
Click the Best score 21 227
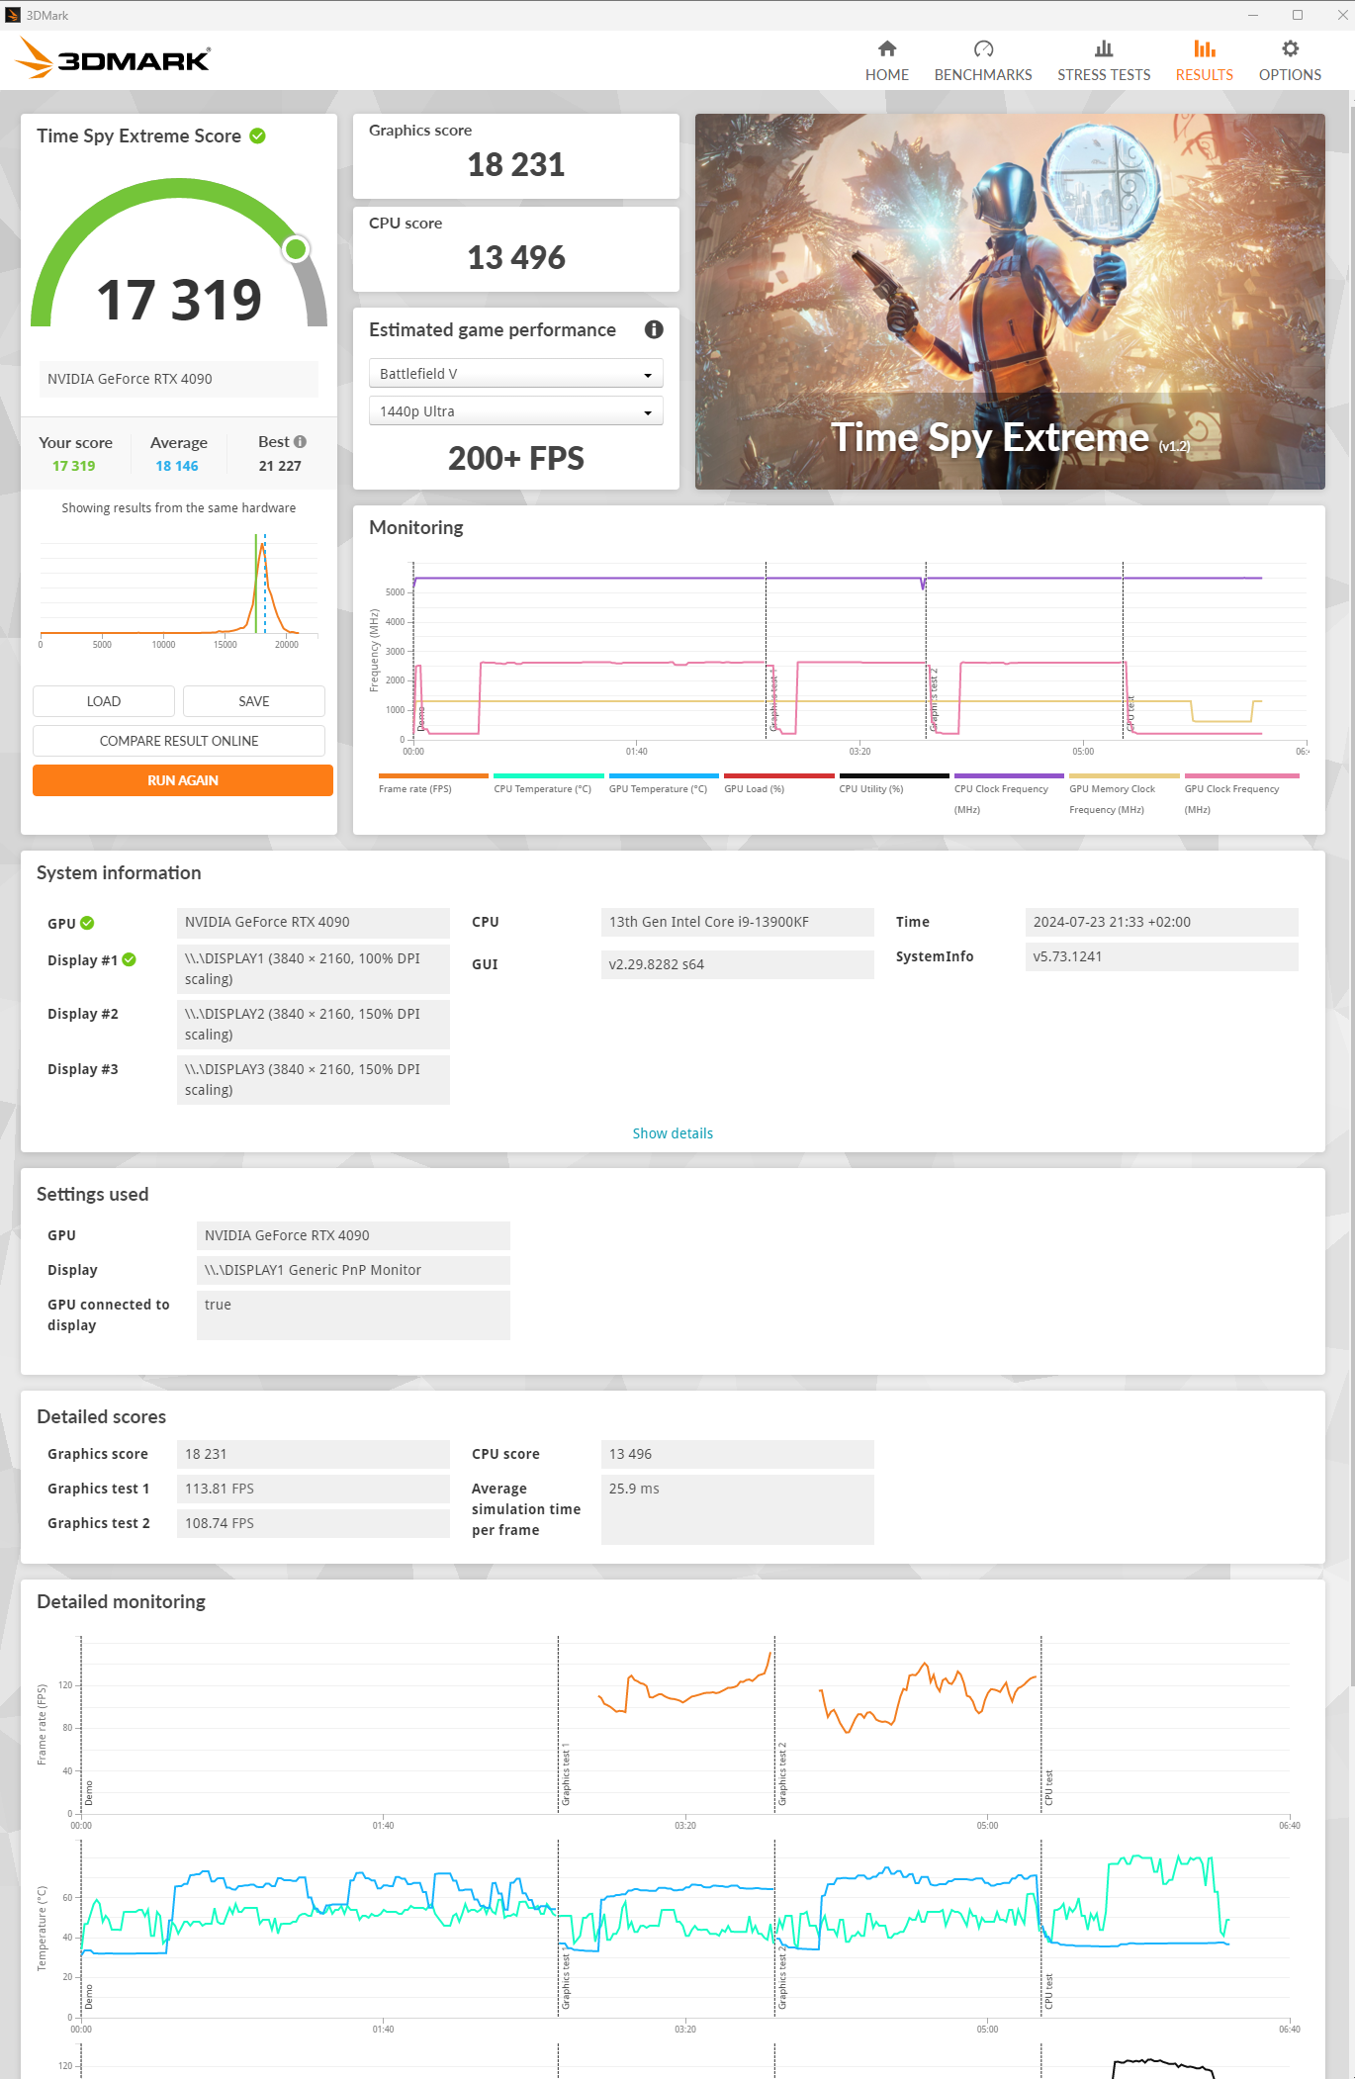280,466
